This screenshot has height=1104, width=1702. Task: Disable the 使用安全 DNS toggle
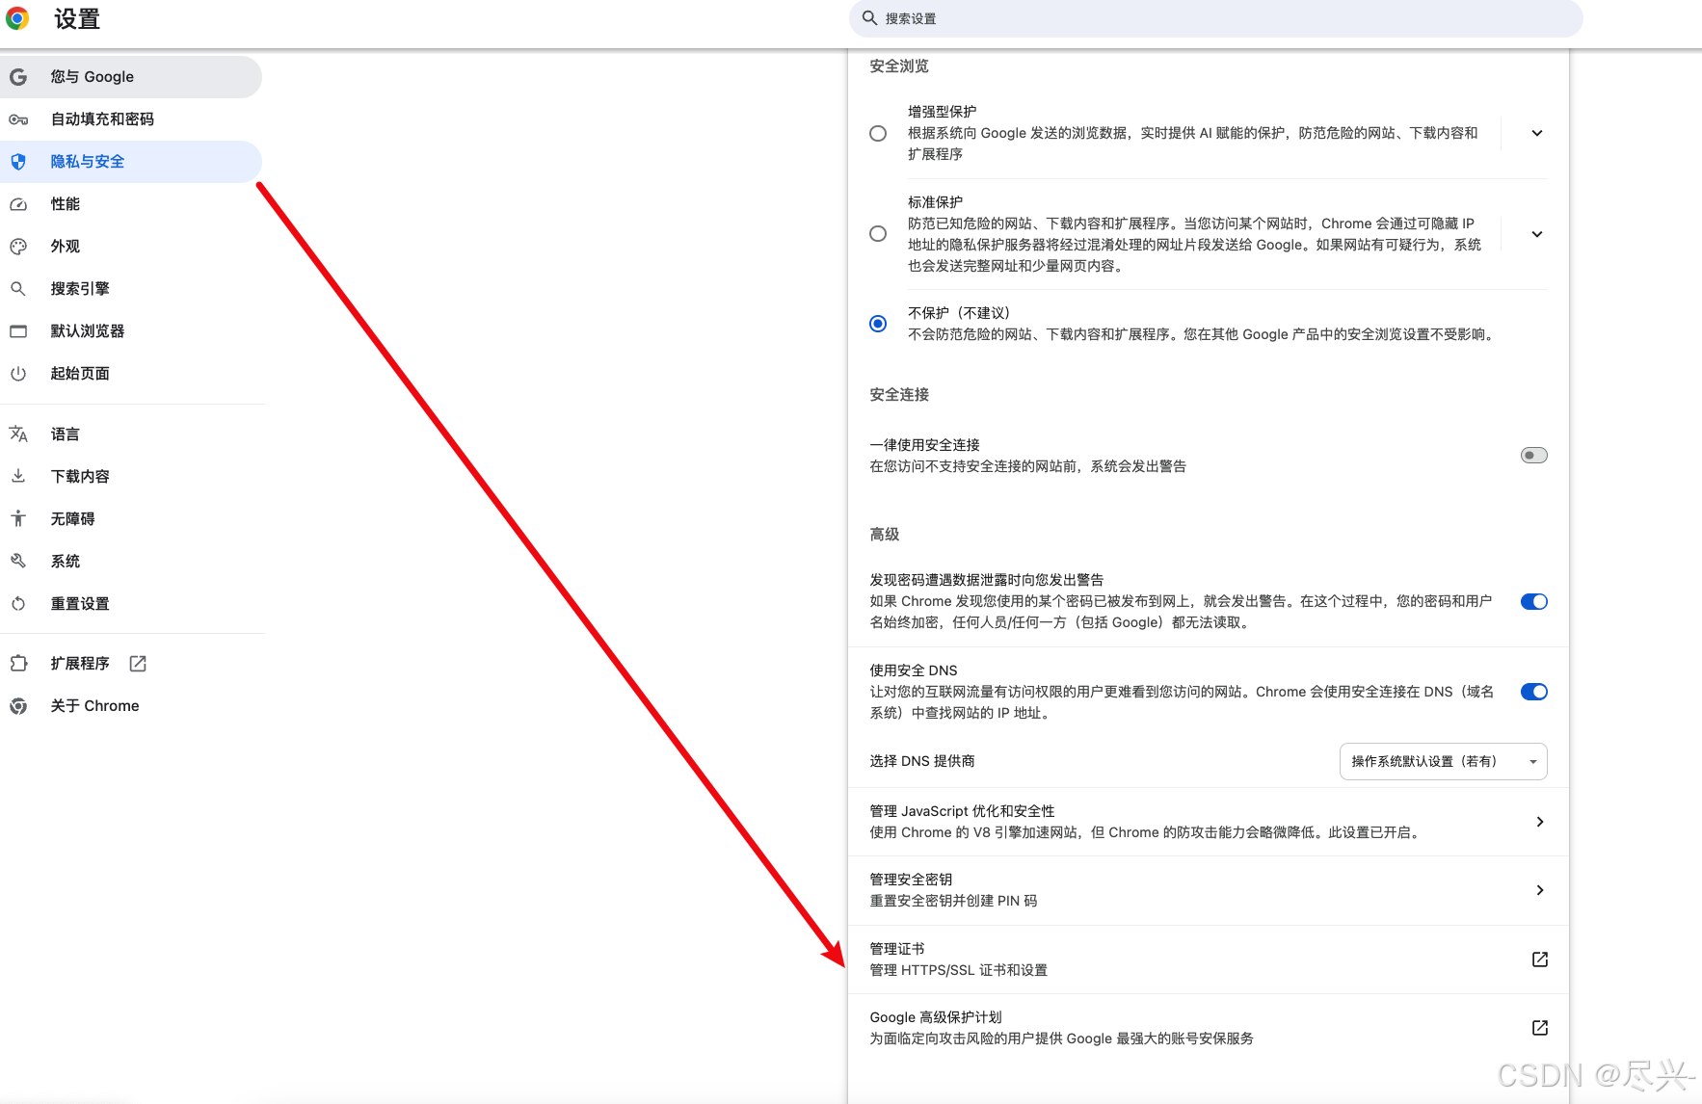click(x=1532, y=691)
